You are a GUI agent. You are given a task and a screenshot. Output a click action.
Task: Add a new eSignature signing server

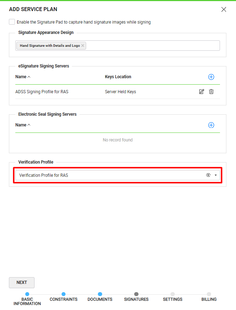(x=211, y=77)
